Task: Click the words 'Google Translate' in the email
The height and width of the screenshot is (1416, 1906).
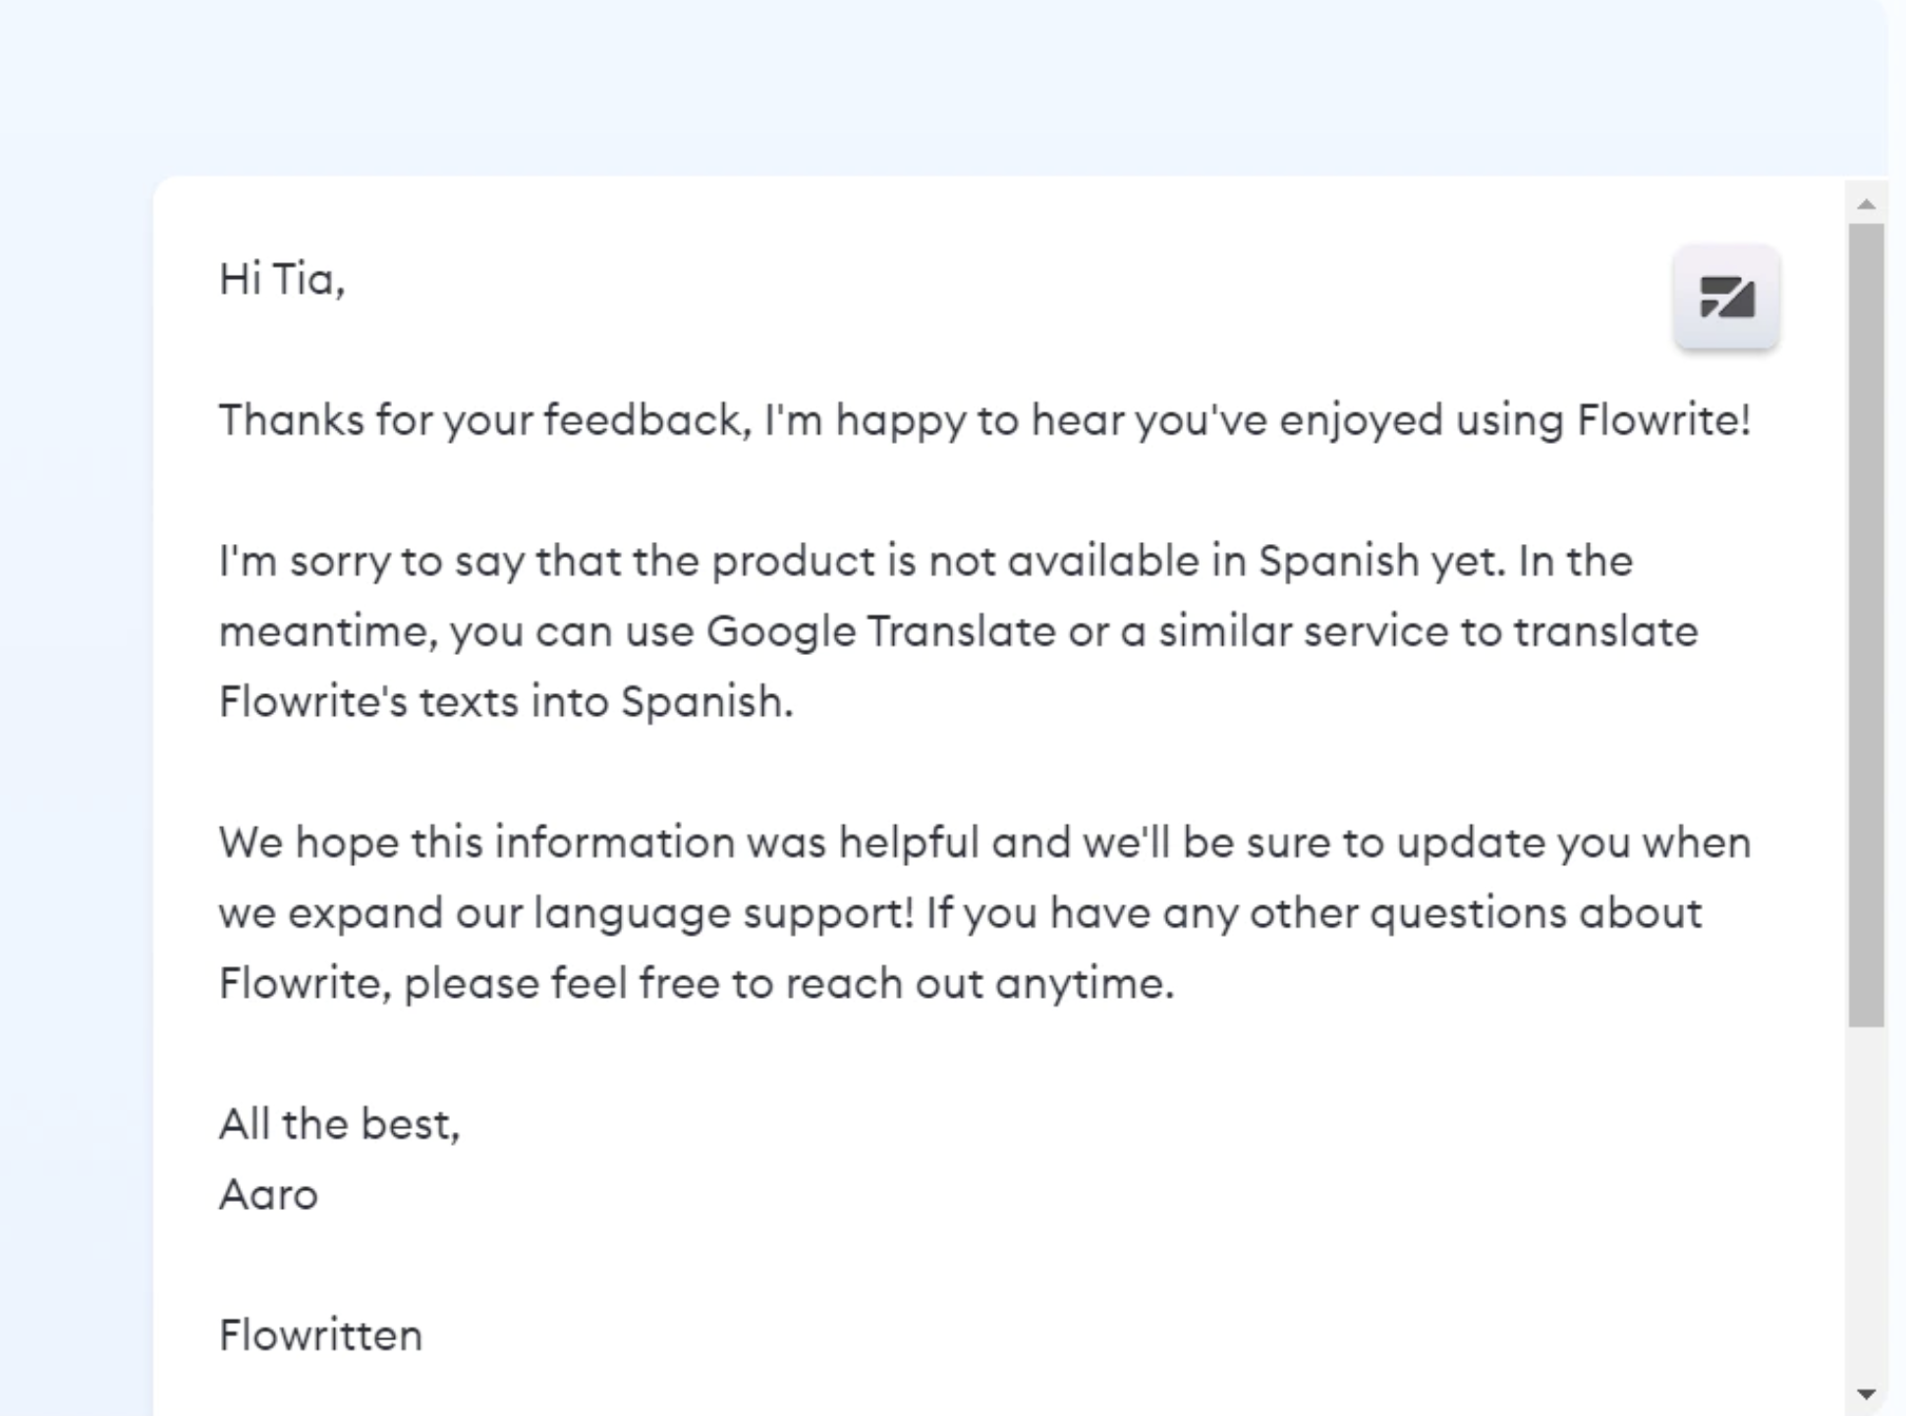Action: (x=880, y=631)
